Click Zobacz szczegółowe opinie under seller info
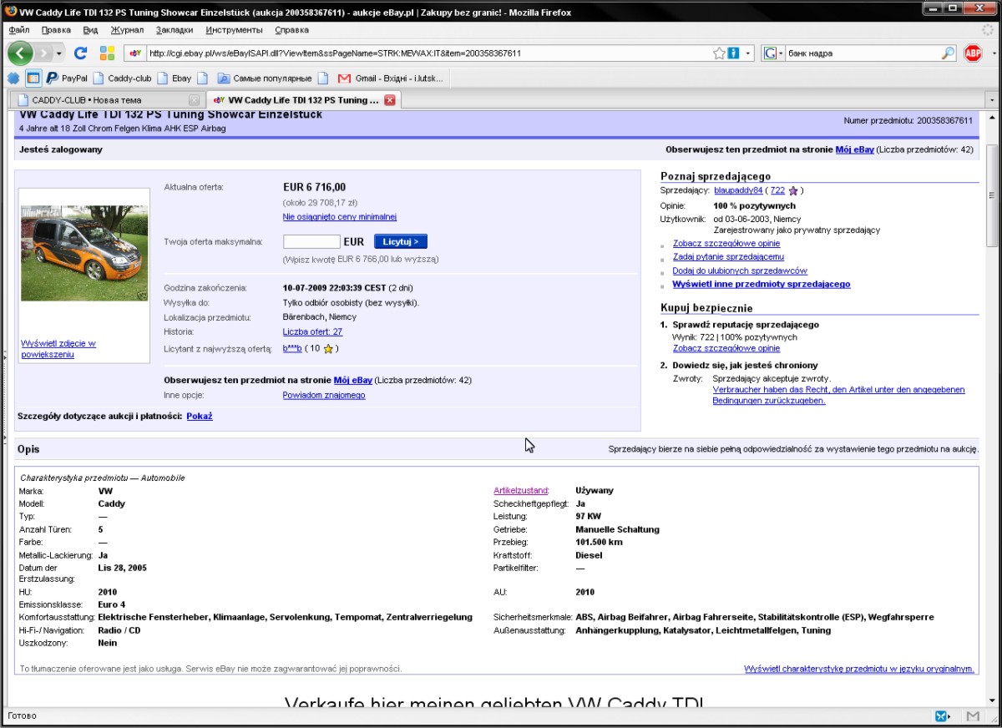The height and width of the screenshot is (728, 1002). tap(726, 244)
